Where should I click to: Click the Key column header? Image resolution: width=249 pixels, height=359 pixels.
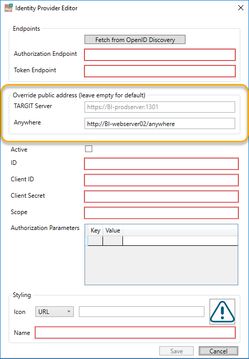pos(95,230)
